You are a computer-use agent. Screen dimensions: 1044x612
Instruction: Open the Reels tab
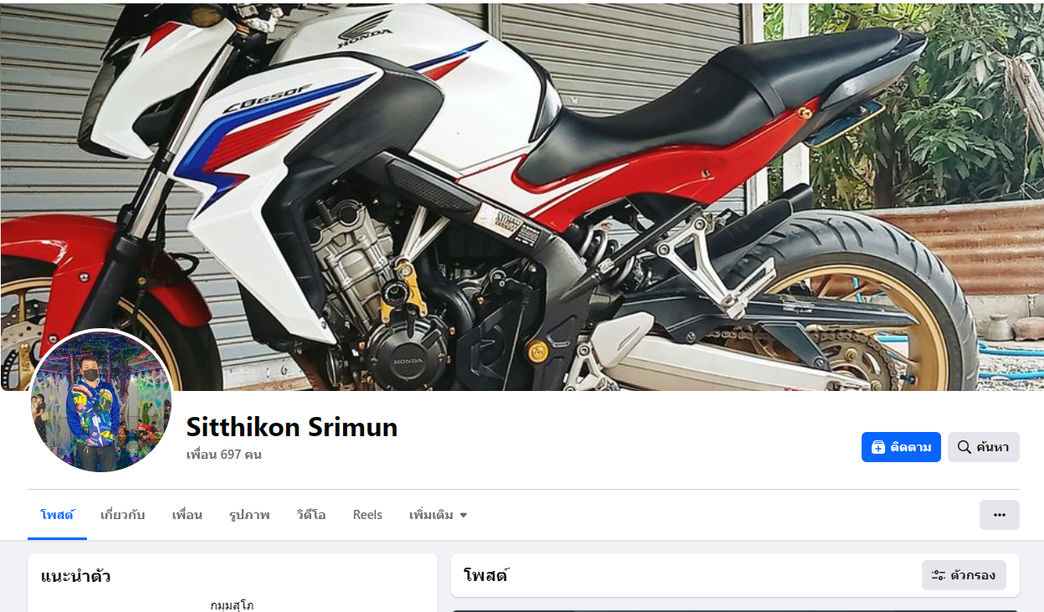point(367,515)
